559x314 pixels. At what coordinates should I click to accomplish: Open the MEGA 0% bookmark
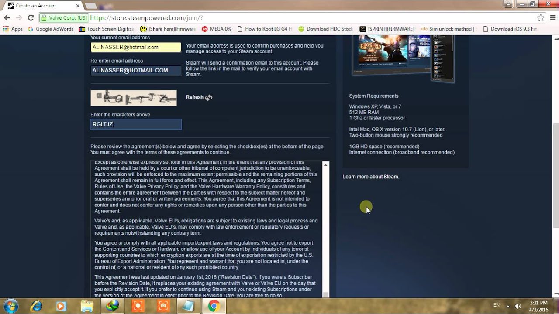(217, 29)
